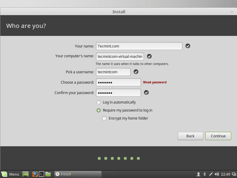Viewport: 237px width, 178px height.
Task: Select the Install taskbar window entry
Action: [x=78, y=174]
